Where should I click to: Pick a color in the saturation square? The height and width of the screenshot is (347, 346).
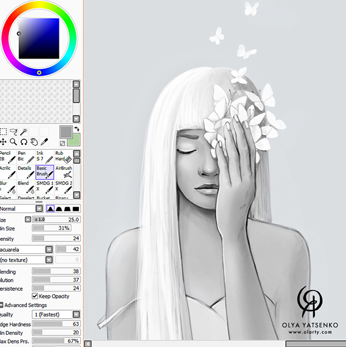coord(39,39)
